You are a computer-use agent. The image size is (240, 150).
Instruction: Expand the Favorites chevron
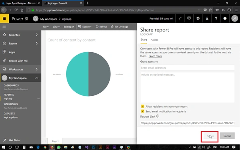tap(37, 35)
